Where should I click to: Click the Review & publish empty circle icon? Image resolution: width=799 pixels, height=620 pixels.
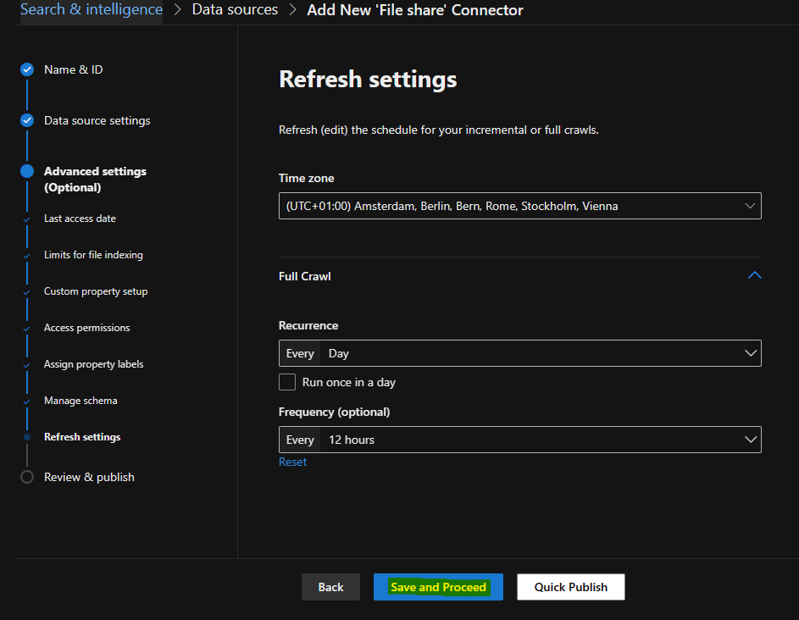pyautogui.click(x=27, y=477)
